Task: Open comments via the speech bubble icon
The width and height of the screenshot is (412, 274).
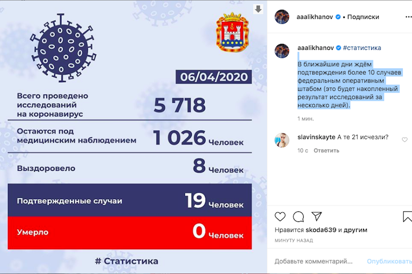Action: (x=299, y=217)
